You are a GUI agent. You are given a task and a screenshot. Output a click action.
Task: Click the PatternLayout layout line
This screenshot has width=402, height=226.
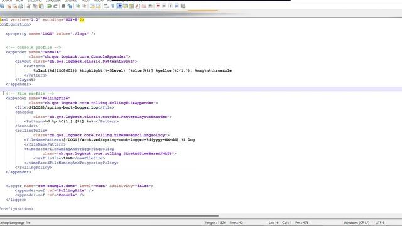coord(76,62)
